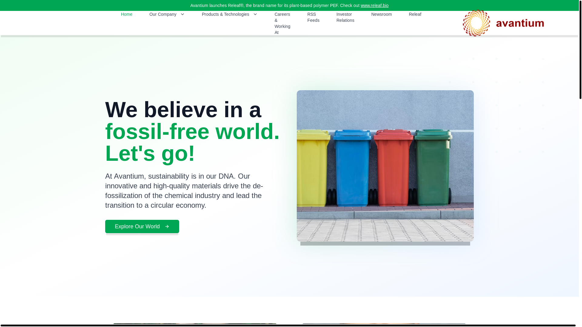Expand the Our Company chevron
Viewport: 582px width, 327px height.
[182, 14]
